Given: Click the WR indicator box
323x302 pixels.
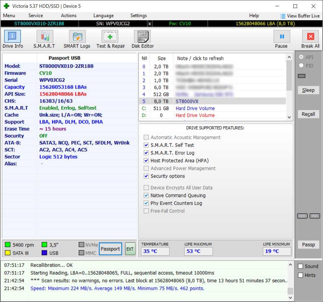Looking at the screenshot, I should tap(302, 216).
